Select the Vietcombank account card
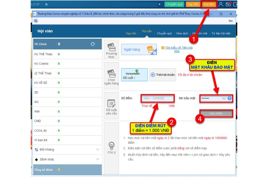Screen dimensions: 268x177 tap(134, 75)
